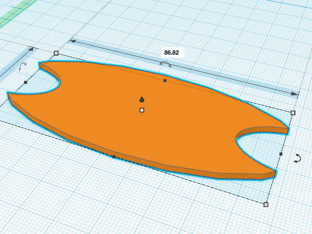312x234 pixels.
Task: Click the green-highlighted grid area in top-left corner
Action: [12, 12]
